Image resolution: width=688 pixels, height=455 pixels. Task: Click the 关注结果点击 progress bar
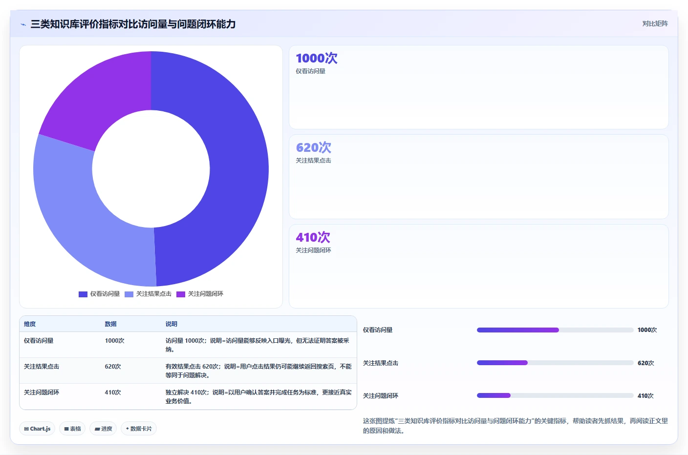coord(555,363)
